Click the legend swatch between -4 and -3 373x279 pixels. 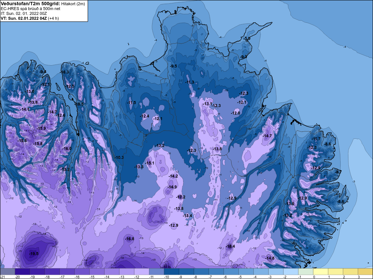point(261,272)
